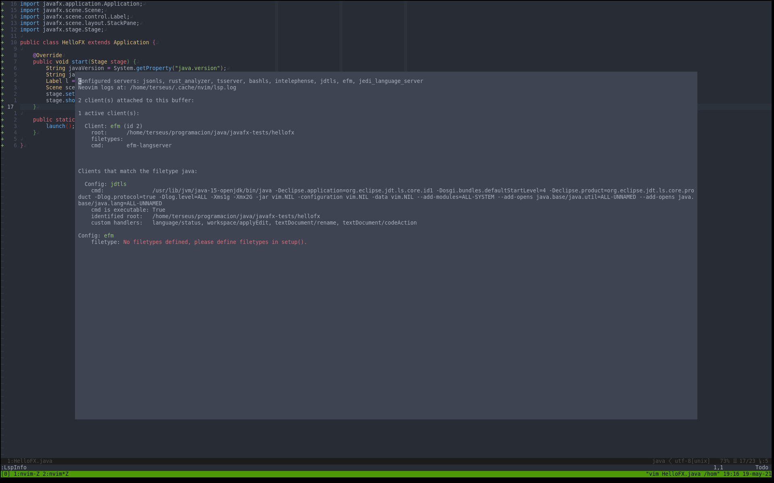Click the 17/23 line position indicator
774x483 pixels.
click(747, 461)
